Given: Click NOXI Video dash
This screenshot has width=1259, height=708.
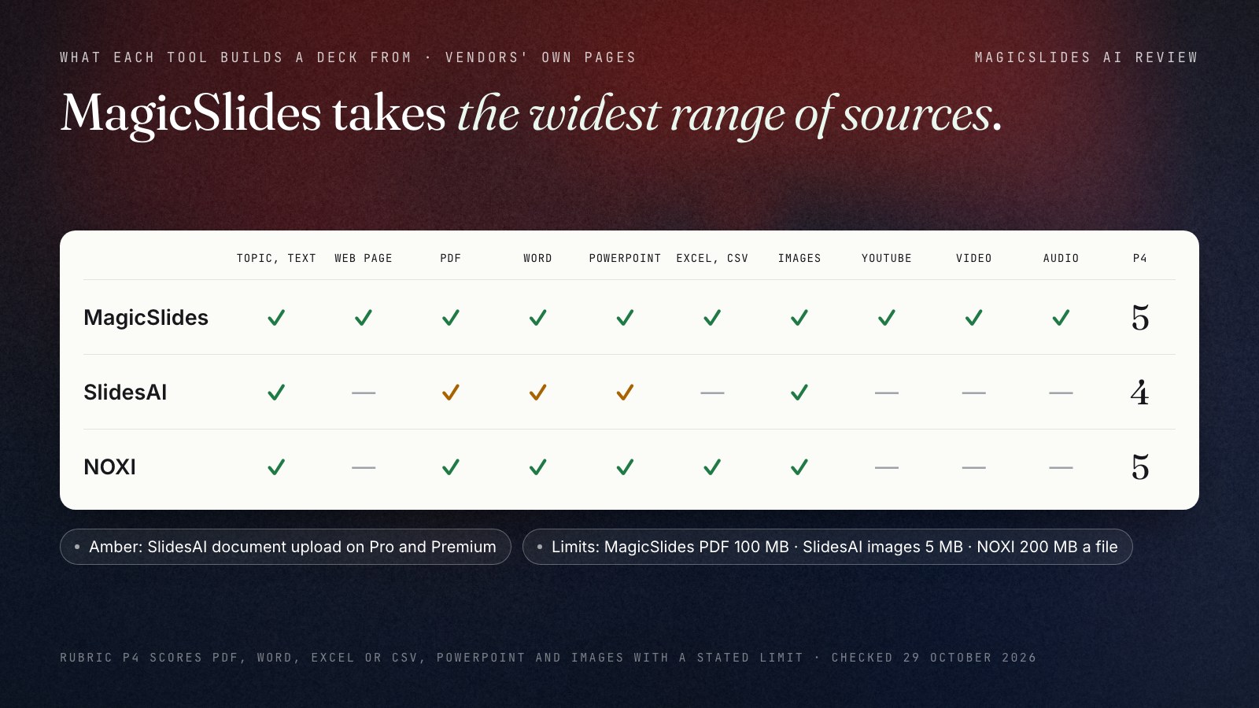Looking at the screenshot, I should coord(974,467).
